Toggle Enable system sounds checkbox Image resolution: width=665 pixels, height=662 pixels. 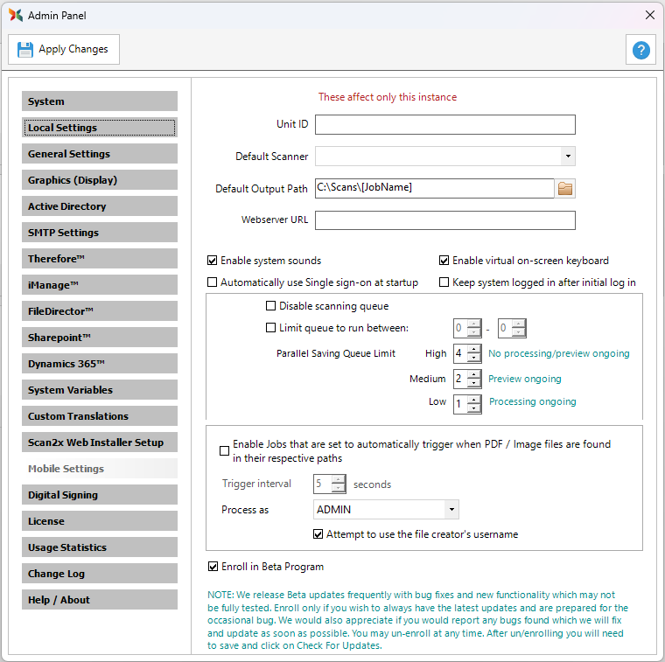point(213,261)
